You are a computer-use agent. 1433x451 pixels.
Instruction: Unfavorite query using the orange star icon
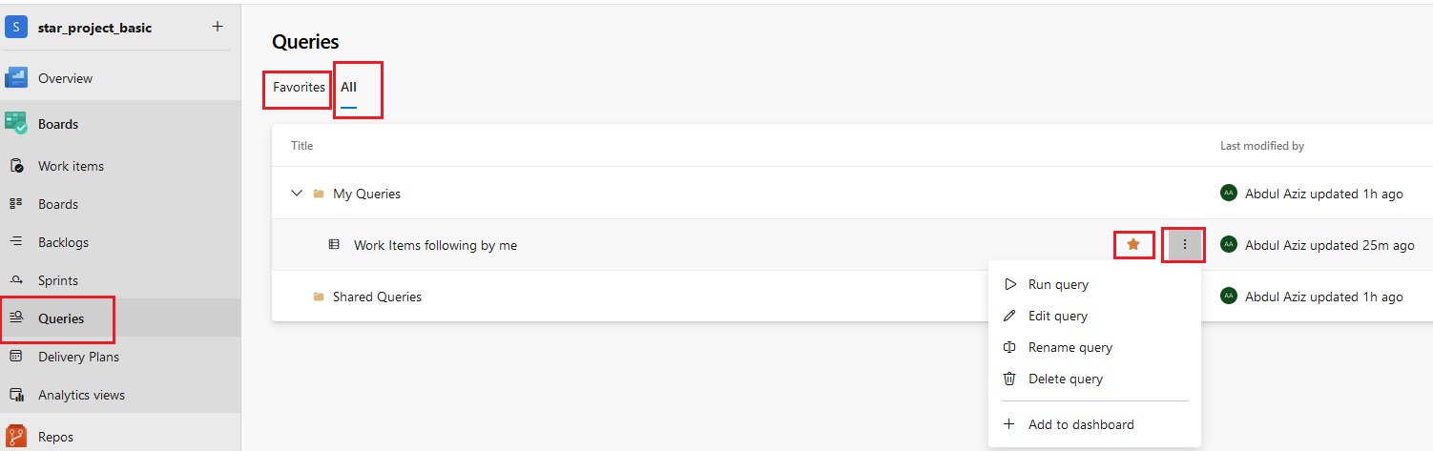(1133, 245)
